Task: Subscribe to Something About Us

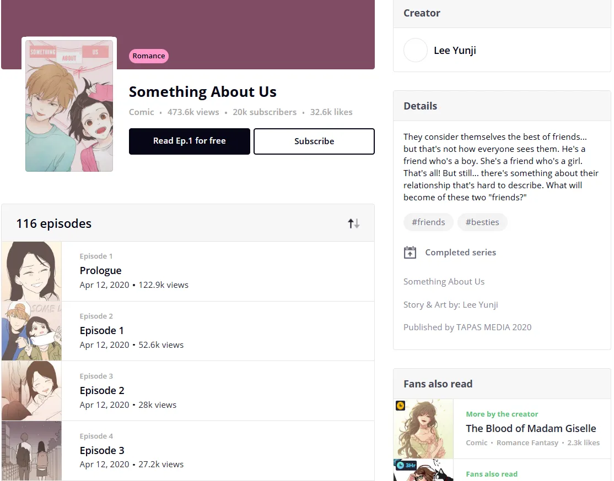Action: [x=314, y=141]
